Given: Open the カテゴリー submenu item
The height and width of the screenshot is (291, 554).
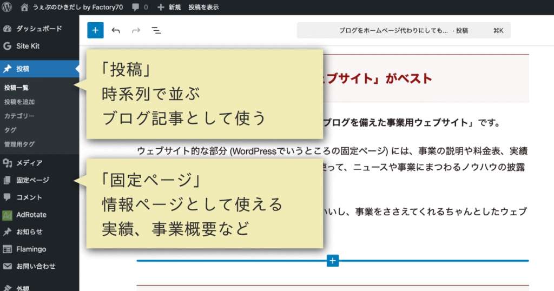Looking at the screenshot, I should (19, 116).
